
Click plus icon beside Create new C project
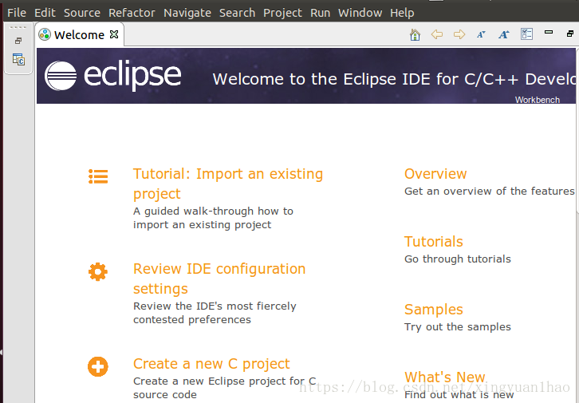pos(98,367)
